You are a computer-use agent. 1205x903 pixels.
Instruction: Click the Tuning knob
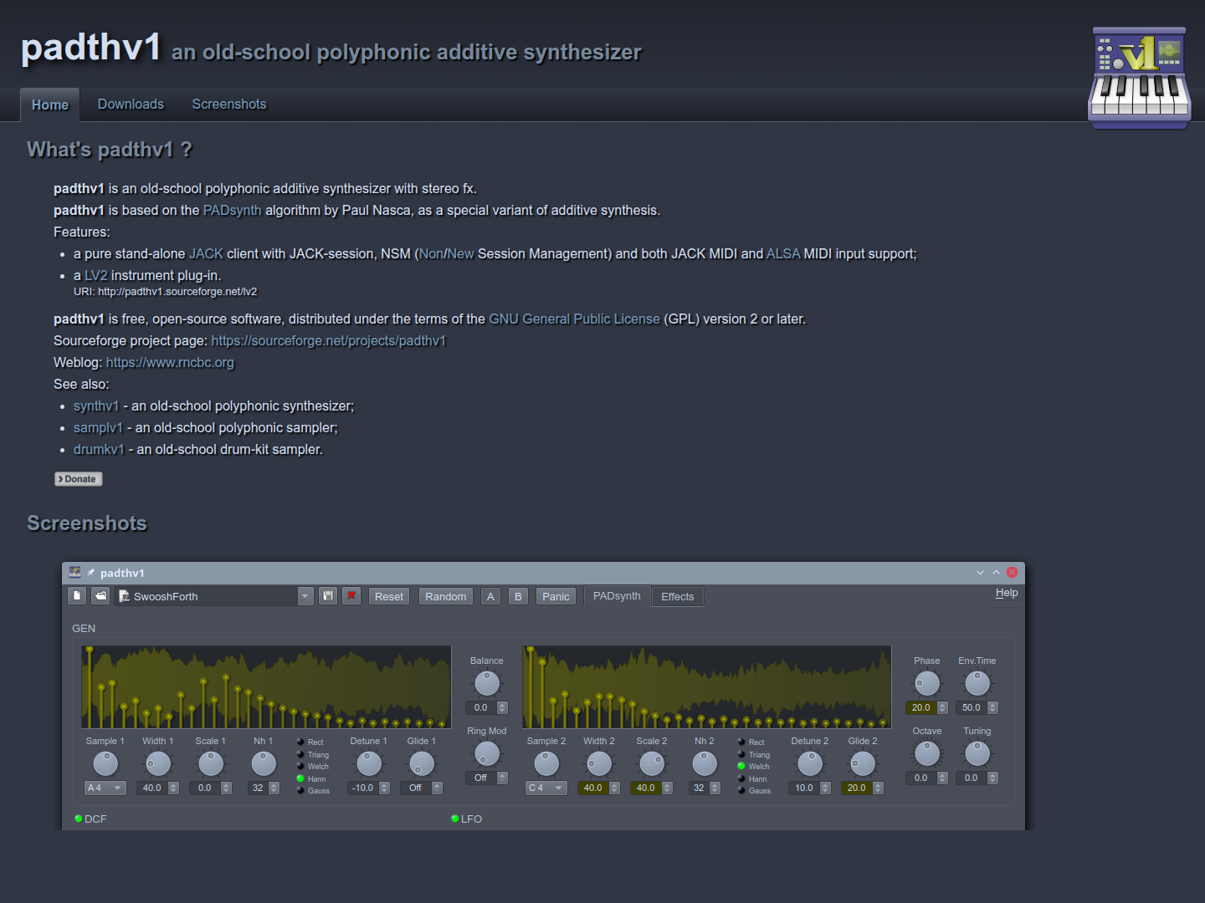click(x=977, y=754)
